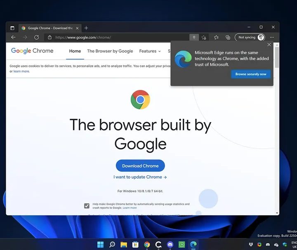
Task: Click the scrollbar down arrow
Action: (277, 213)
